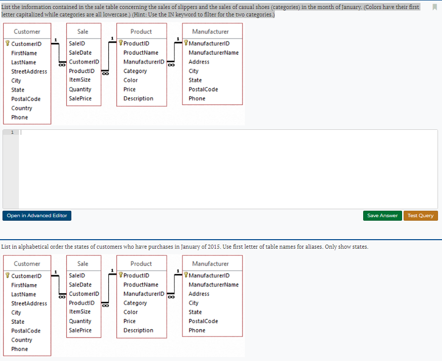Click Description field in top Product table
Viewport: 442px width, 361px height.
138,98
